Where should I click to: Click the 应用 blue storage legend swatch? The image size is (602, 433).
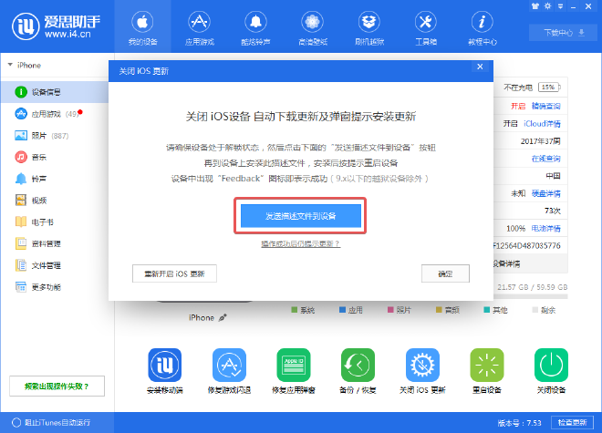point(342,310)
